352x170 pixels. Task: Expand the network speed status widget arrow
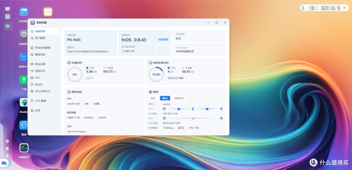point(344,8)
